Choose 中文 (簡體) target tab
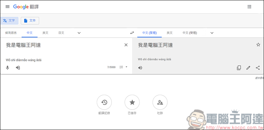 190,33
